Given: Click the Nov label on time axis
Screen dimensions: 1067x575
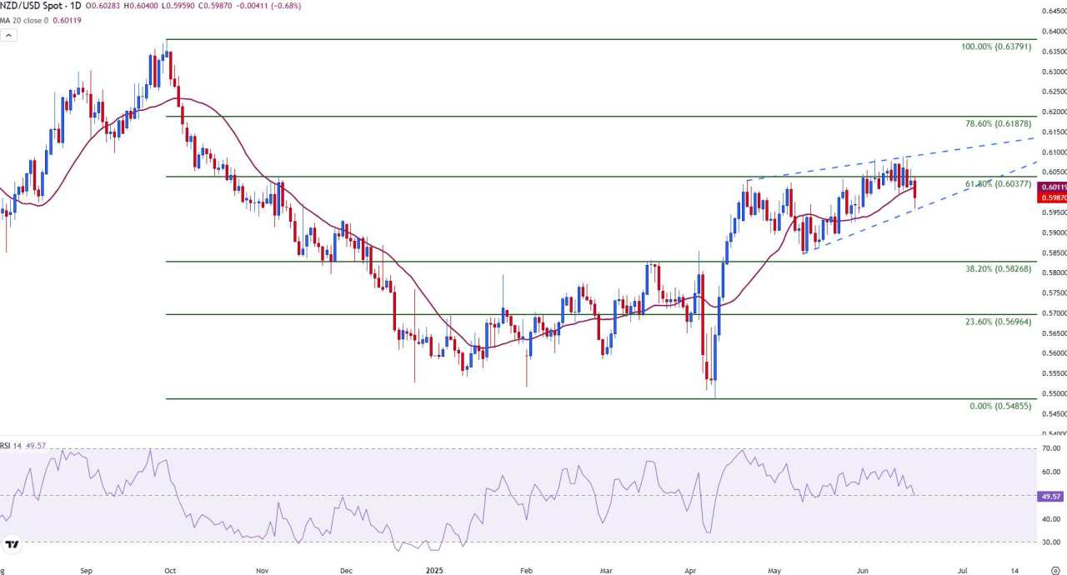Looking at the screenshot, I should click(262, 570).
